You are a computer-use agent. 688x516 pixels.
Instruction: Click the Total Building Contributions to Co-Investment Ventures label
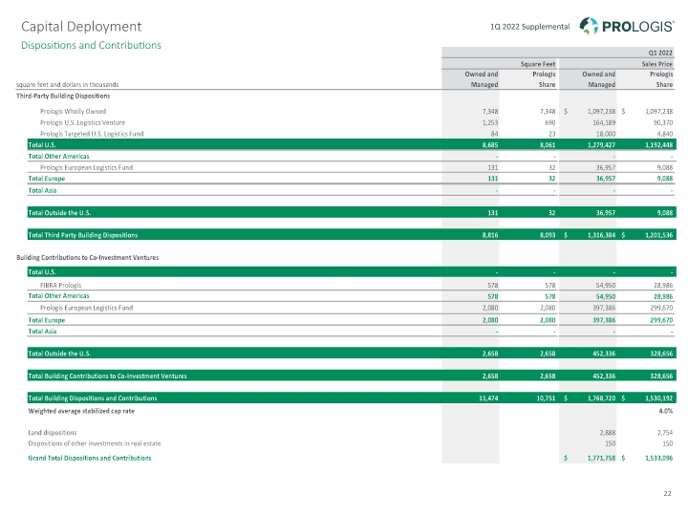click(107, 376)
